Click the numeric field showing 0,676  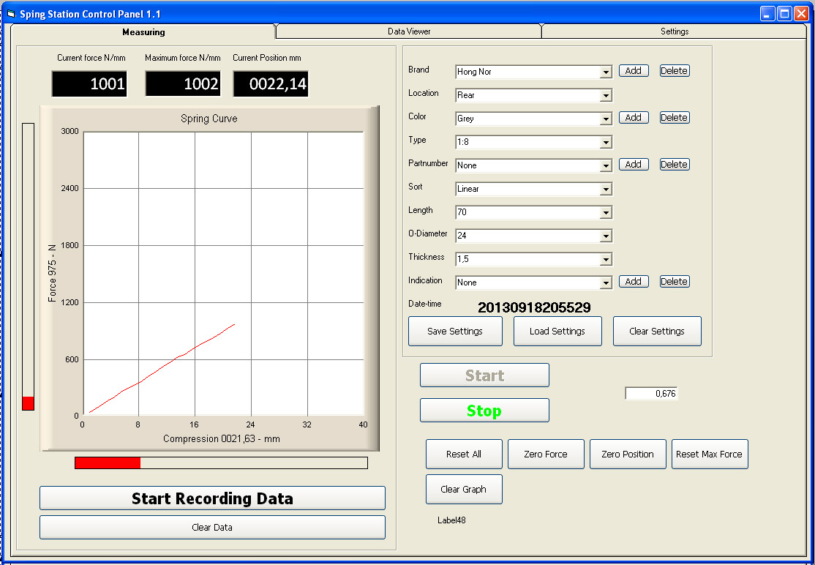(651, 393)
